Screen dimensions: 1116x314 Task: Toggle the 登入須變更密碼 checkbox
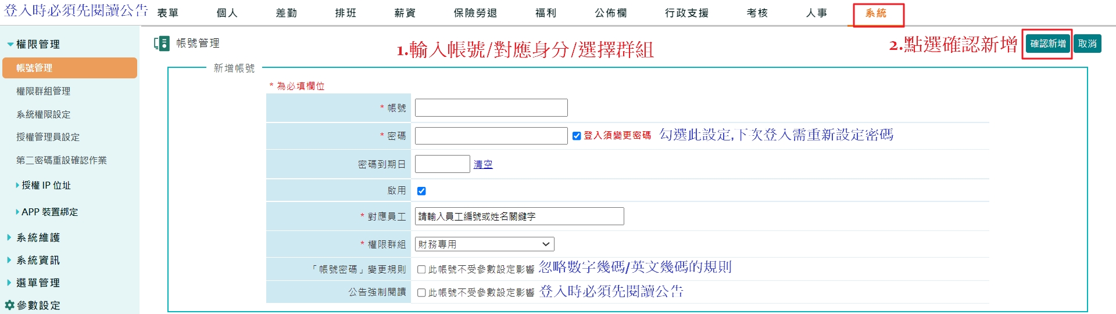coord(577,136)
